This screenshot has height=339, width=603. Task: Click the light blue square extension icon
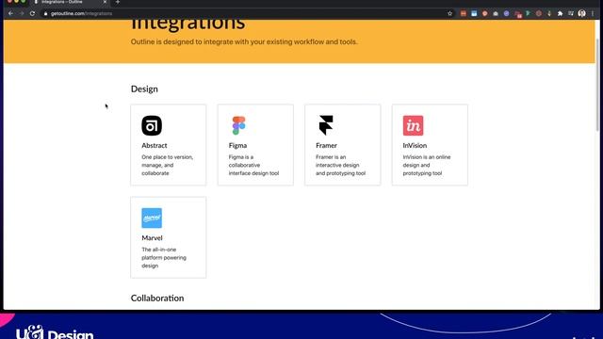click(474, 13)
